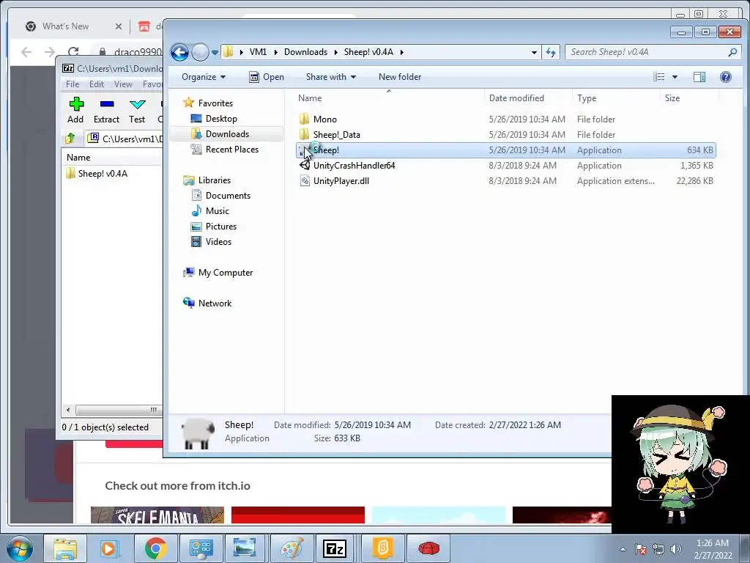Open the Organize menu
This screenshot has width=750, height=563.
pos(204,77)
